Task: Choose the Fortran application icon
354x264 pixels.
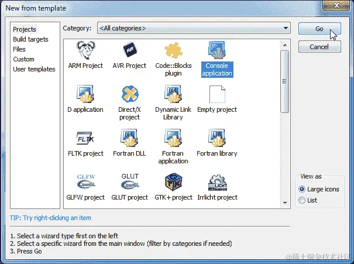Action: click(173, 138)
